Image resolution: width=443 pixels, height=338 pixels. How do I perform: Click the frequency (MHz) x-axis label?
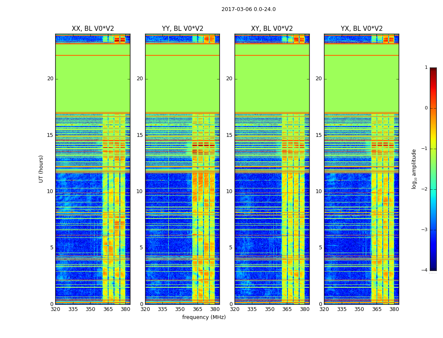point(204,317)
